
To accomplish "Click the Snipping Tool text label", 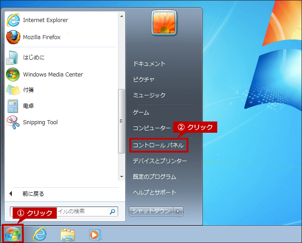I will pyautogui.click(x=40, y=122).
